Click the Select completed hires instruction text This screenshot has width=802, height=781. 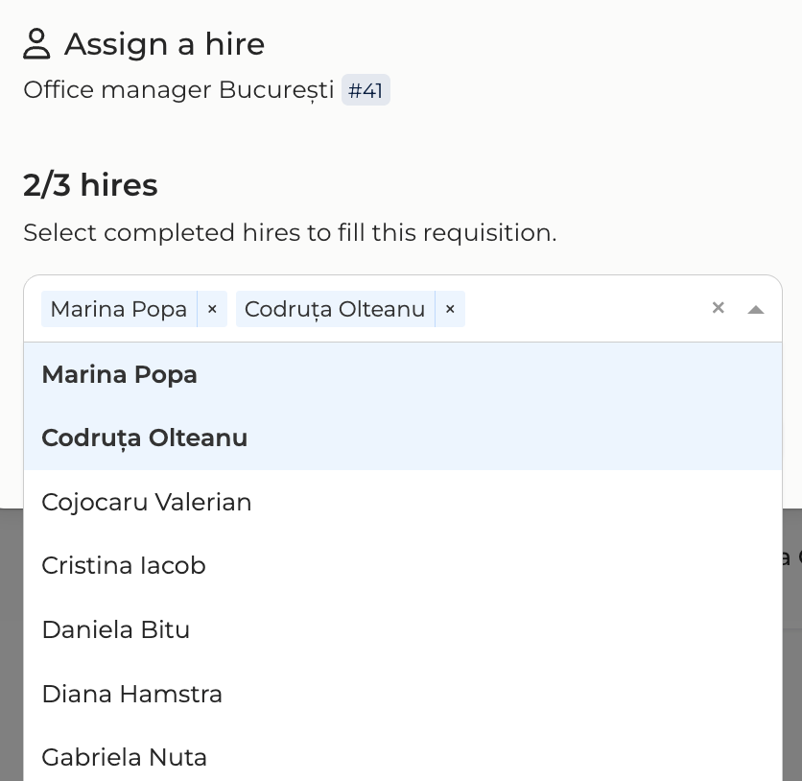[290, 233]
